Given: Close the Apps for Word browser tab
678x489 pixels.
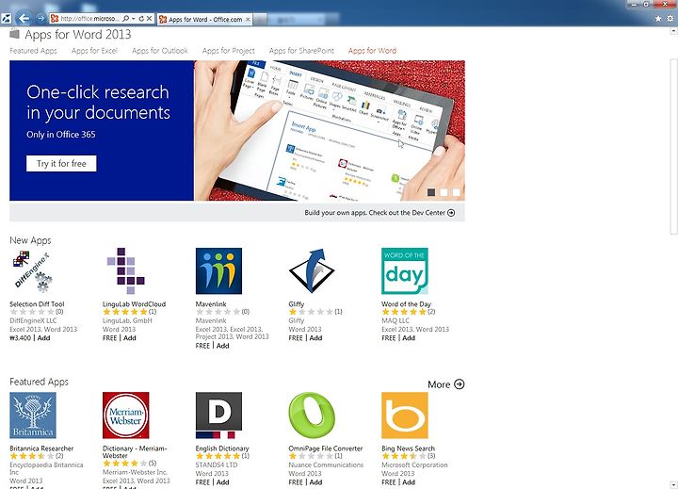Looking at the screenshot, I should (x=248, y=19).
